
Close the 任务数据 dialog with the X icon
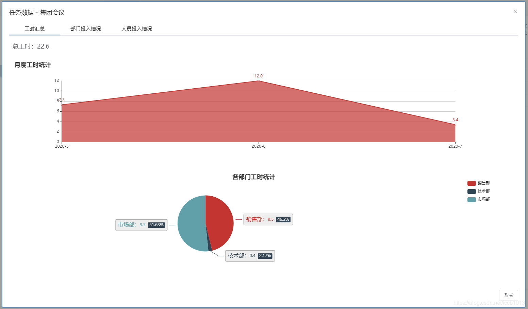pos(515,11)
